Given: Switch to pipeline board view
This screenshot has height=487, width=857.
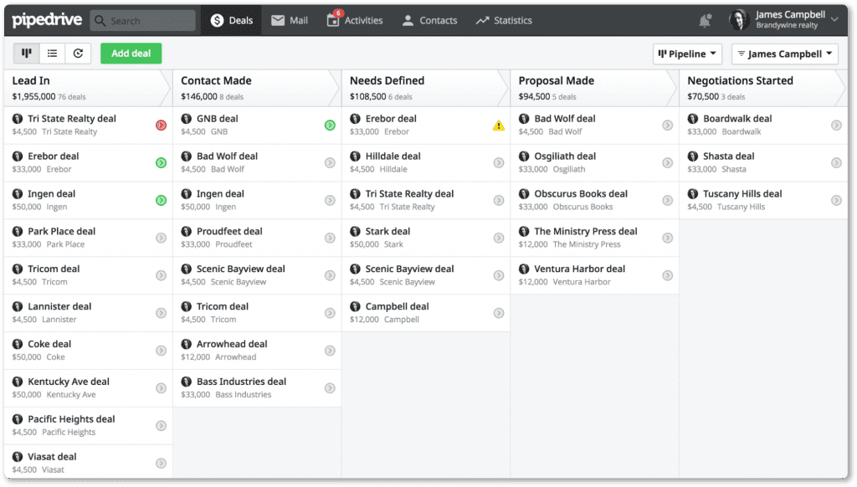Looking at the screenshot, I should coord(27,54).
